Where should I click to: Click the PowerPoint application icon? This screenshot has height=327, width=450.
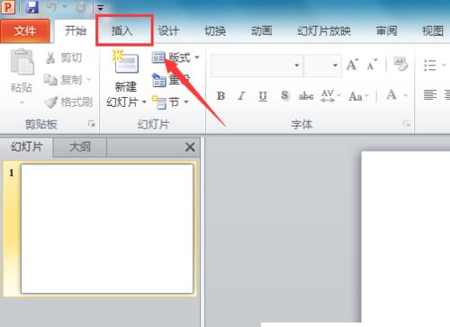8,6
